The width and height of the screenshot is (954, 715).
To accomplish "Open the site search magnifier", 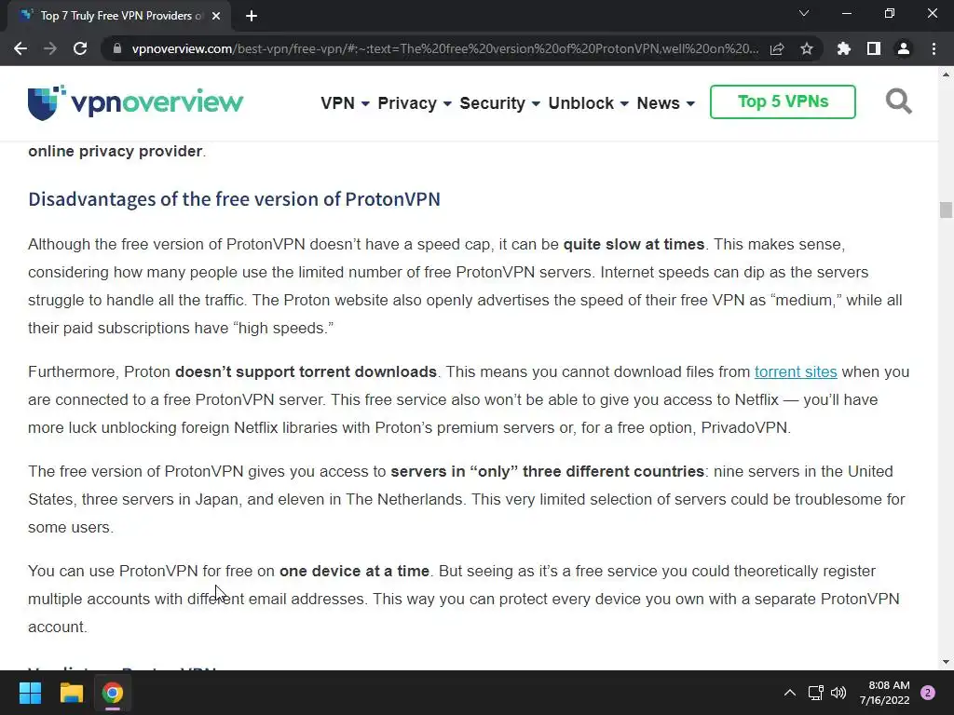I will point(898,101).
